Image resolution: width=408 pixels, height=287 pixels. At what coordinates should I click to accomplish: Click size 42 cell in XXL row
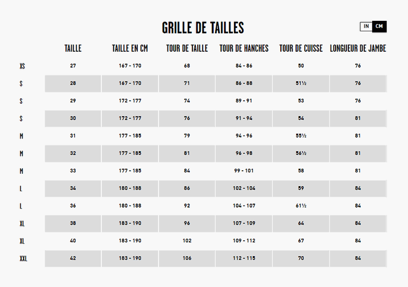click(73, 258)
